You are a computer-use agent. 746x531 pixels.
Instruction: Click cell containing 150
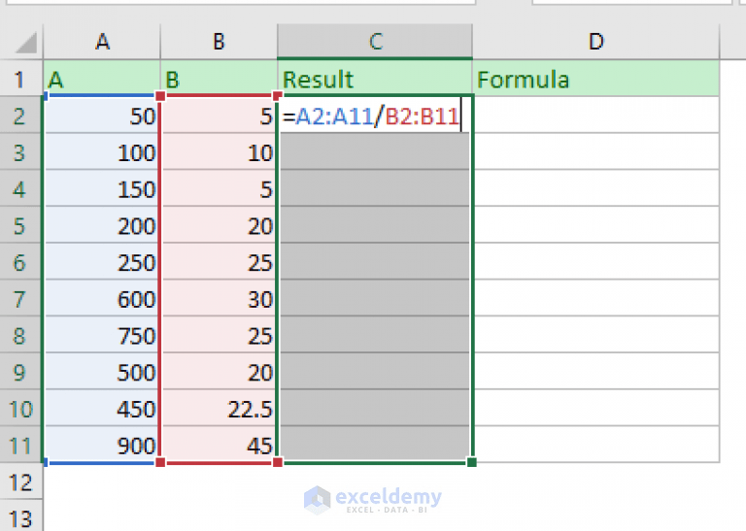(x=102, y=188)
